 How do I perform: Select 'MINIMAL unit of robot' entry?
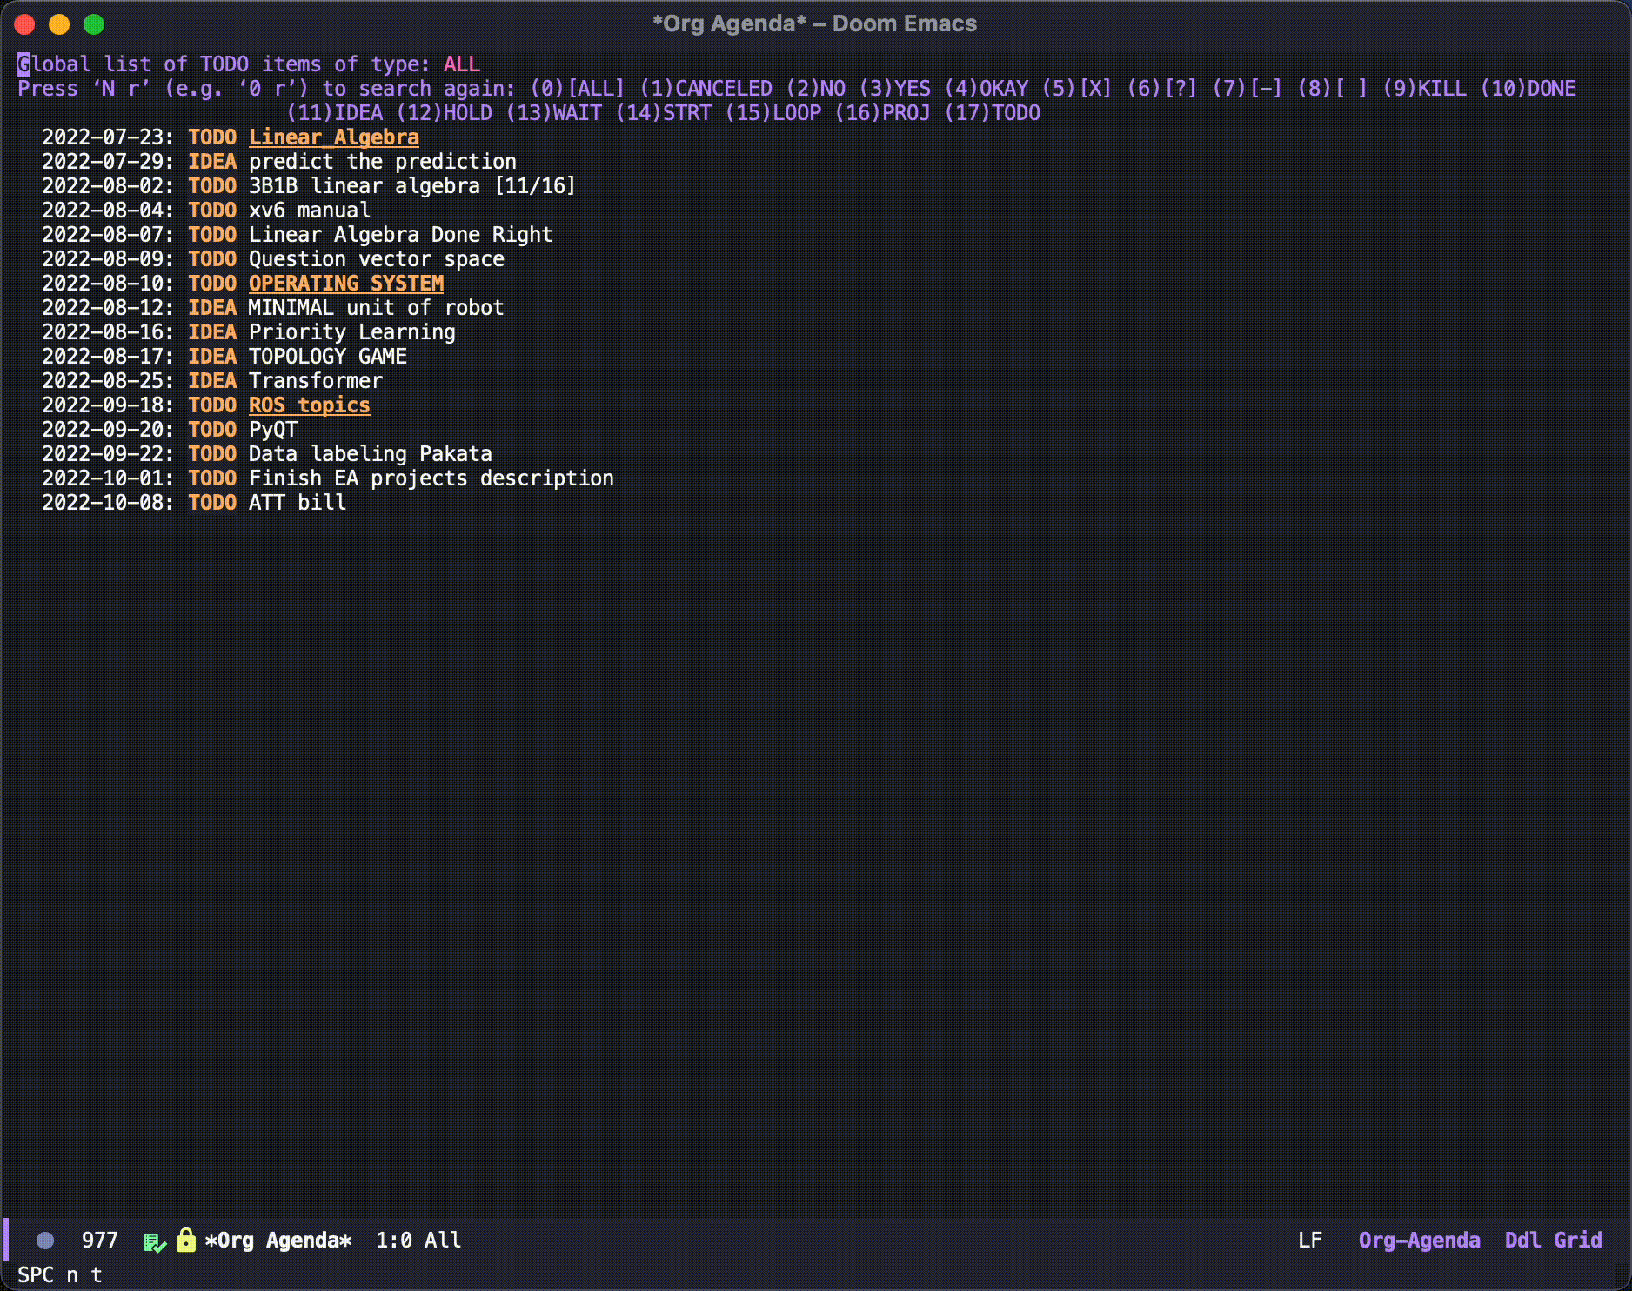click(377, 308)
